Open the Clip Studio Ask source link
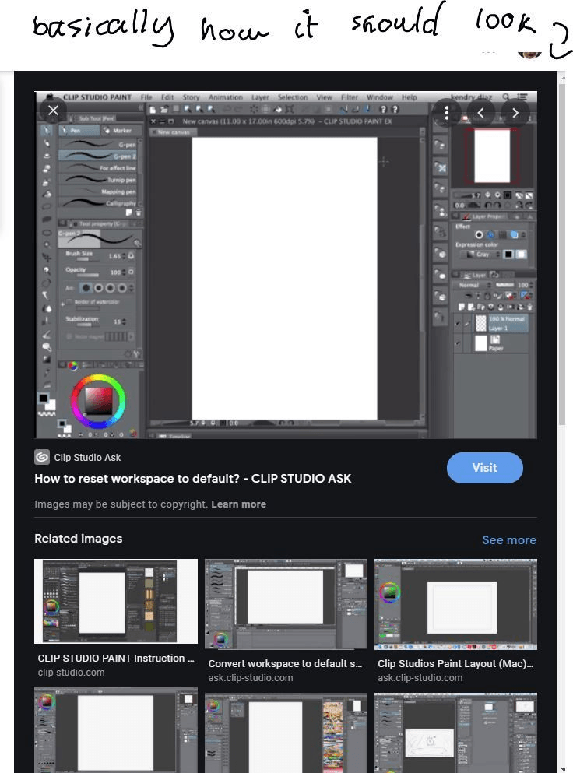573x773 pixels. click(x=87, y=458)
